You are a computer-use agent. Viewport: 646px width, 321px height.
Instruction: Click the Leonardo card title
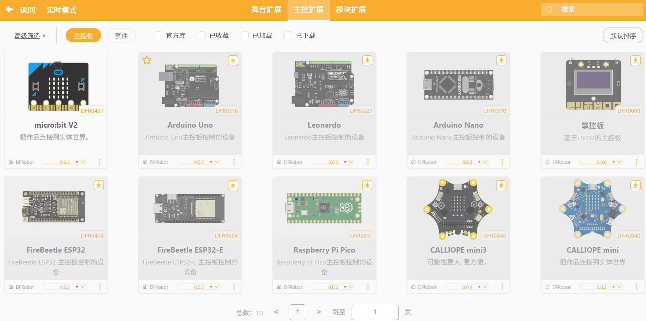[324, 125]
